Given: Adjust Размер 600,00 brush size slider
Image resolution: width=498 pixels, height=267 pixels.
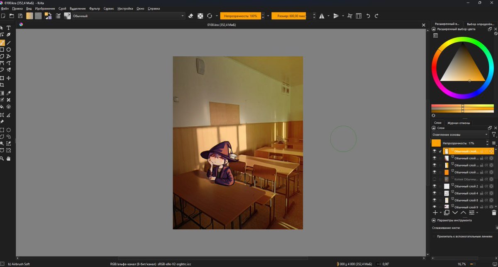Looking at the screenshot, I should [x=291, y=16].
